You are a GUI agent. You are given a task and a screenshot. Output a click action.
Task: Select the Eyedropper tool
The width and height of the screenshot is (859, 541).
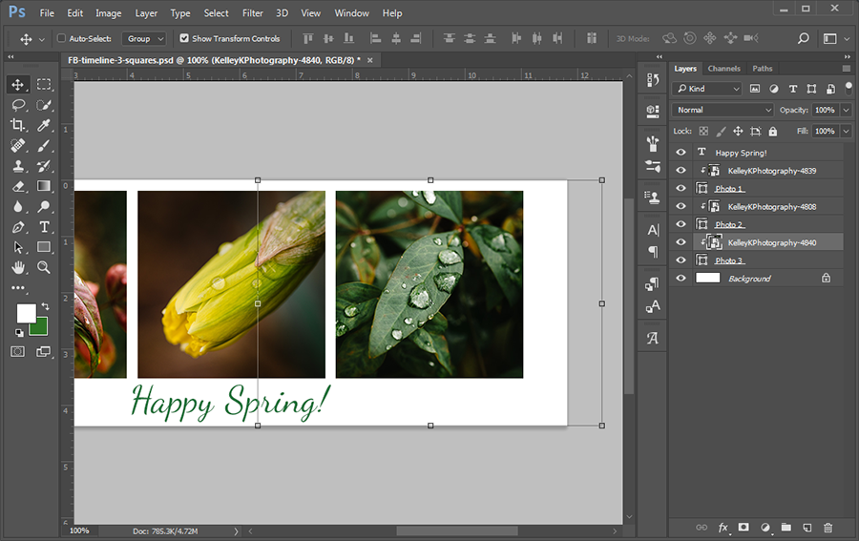click(x=44, y=125)
